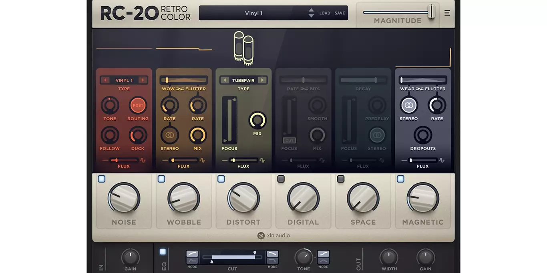The width and height of the screenshot is (547, 273).
Task: Click the Dropouts knob in Magnetic module
Action: click(x=423, y=136)
